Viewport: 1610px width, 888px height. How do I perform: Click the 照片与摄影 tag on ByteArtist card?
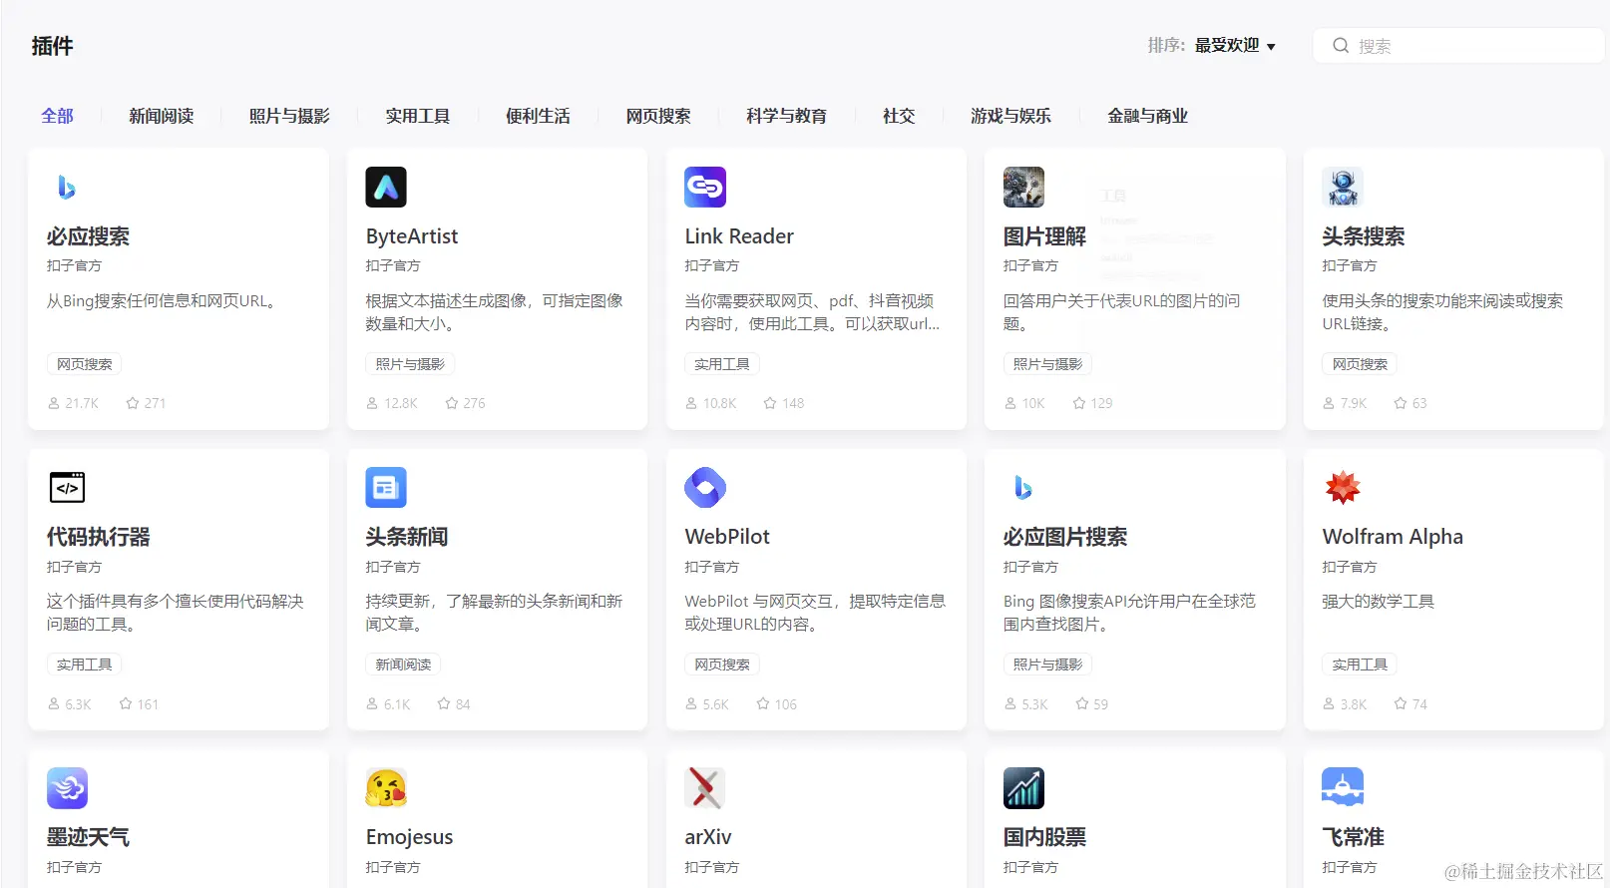coord(410,364)
